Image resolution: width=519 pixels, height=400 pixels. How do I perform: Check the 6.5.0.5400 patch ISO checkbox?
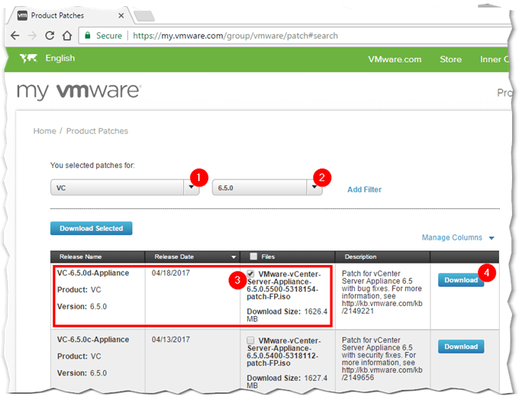pyautogui.click(x=250, y=340)
